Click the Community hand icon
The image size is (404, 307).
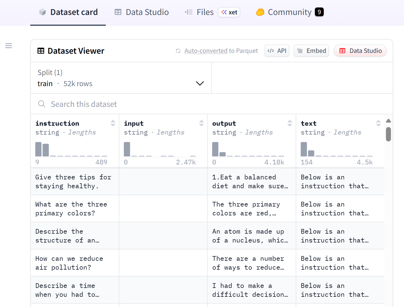[x=260, y=12]
